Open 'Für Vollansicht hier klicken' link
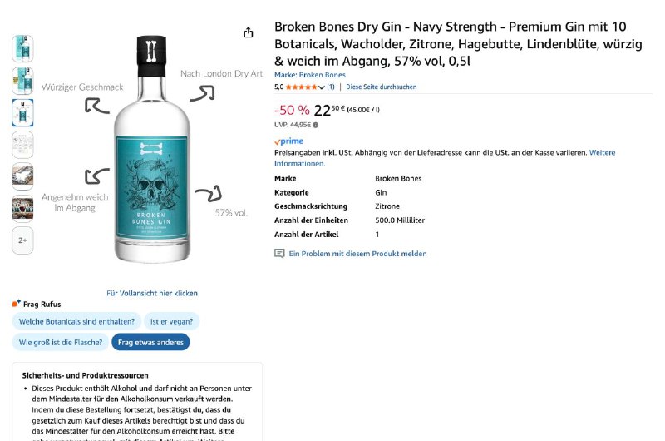 pos(152,293)
